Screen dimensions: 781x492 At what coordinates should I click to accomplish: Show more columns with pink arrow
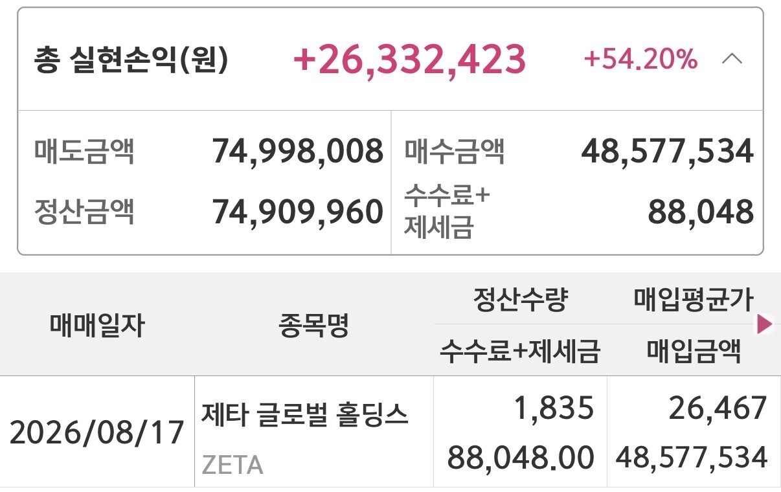point(765,324)
